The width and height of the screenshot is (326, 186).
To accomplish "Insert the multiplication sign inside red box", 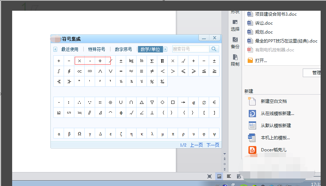I will (x=79, y=61).
